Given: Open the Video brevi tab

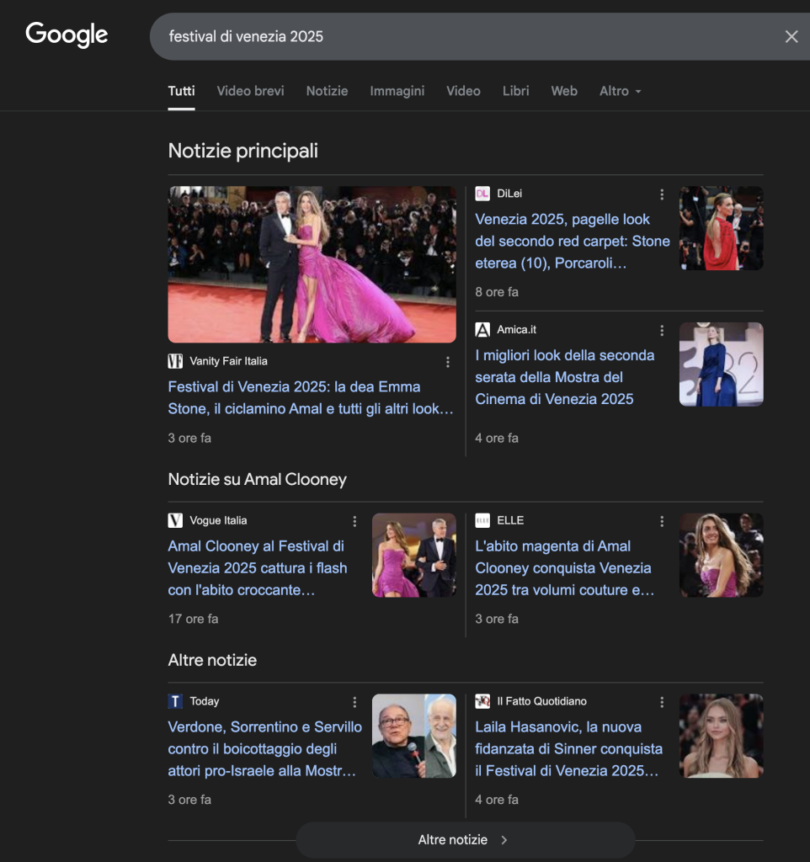Looking at the screenshot, I should [250, 91].
